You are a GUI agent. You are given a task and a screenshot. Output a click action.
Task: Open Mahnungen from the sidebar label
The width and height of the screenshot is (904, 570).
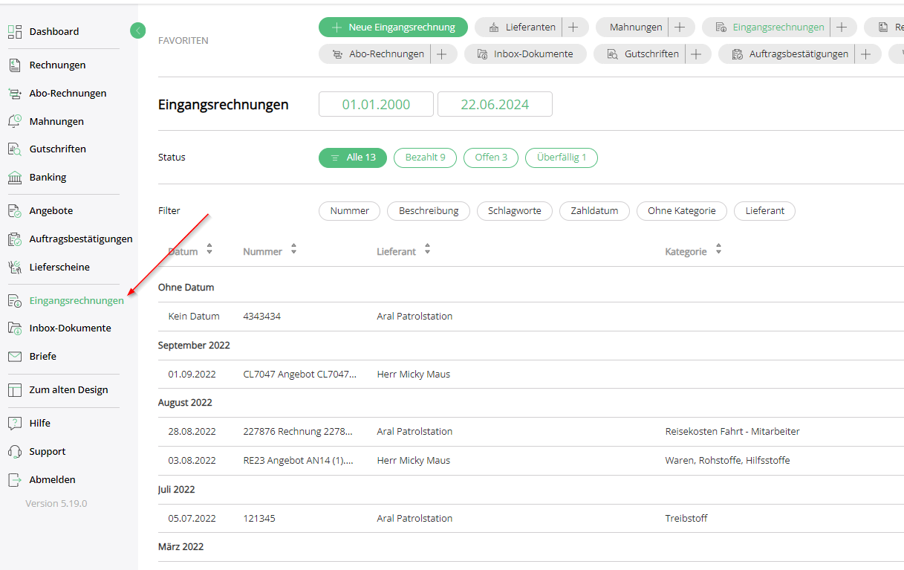click(56, 121)
